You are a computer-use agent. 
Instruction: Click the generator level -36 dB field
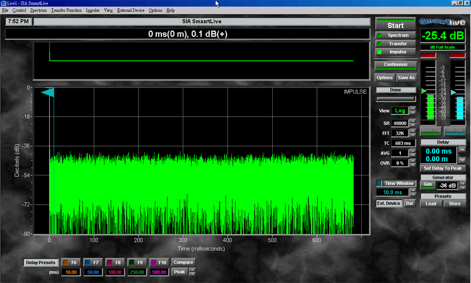447,186
